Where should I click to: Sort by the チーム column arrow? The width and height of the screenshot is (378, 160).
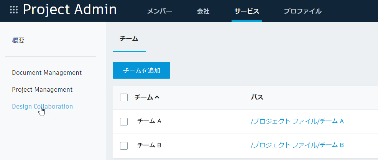click(157, 97)
